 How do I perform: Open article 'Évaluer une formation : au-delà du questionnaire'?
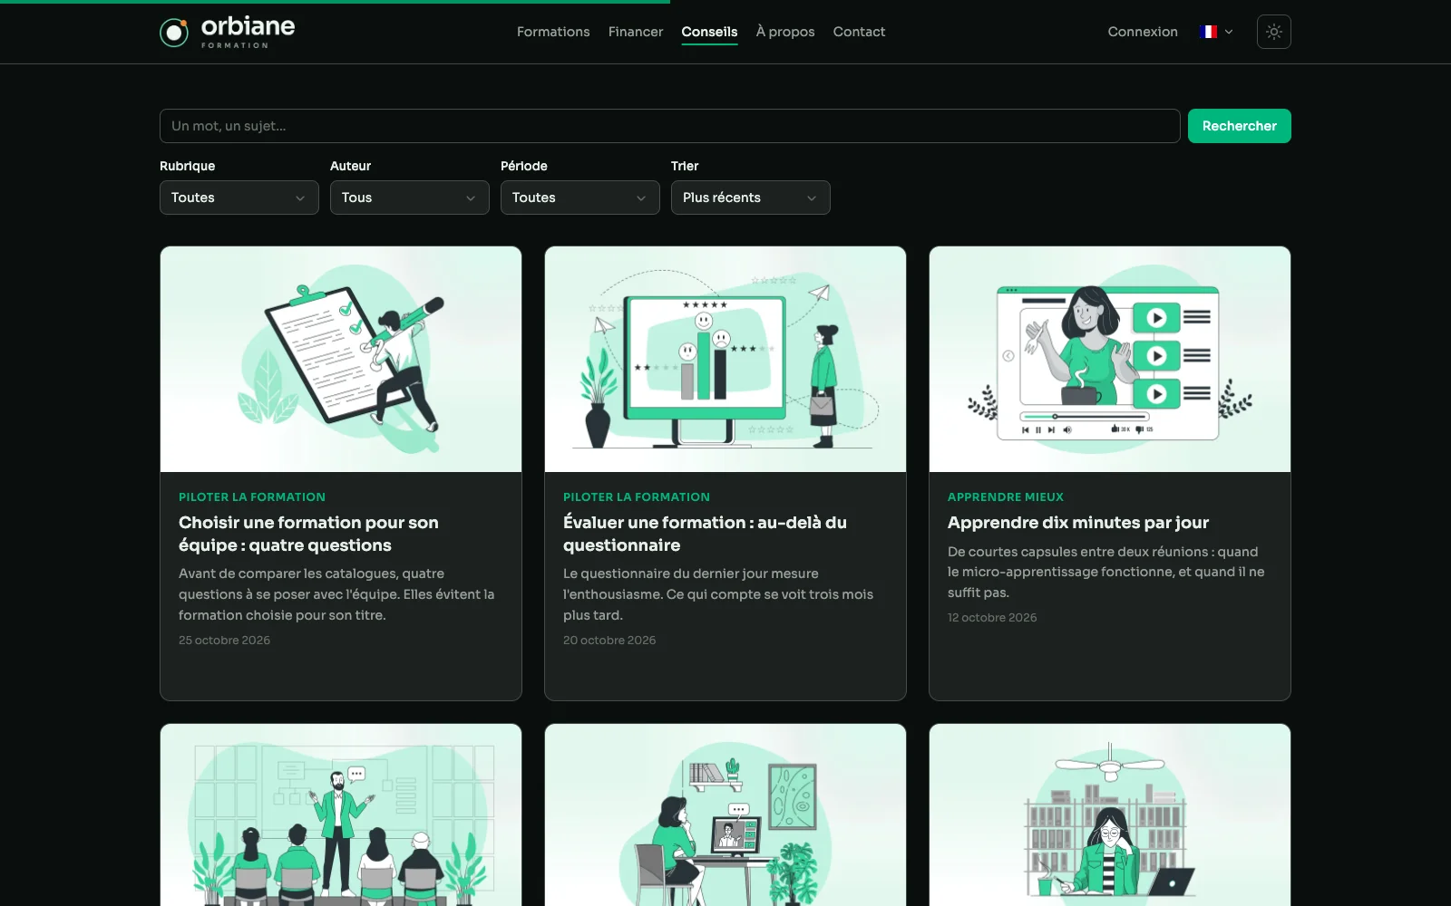(x=705, y=534)
